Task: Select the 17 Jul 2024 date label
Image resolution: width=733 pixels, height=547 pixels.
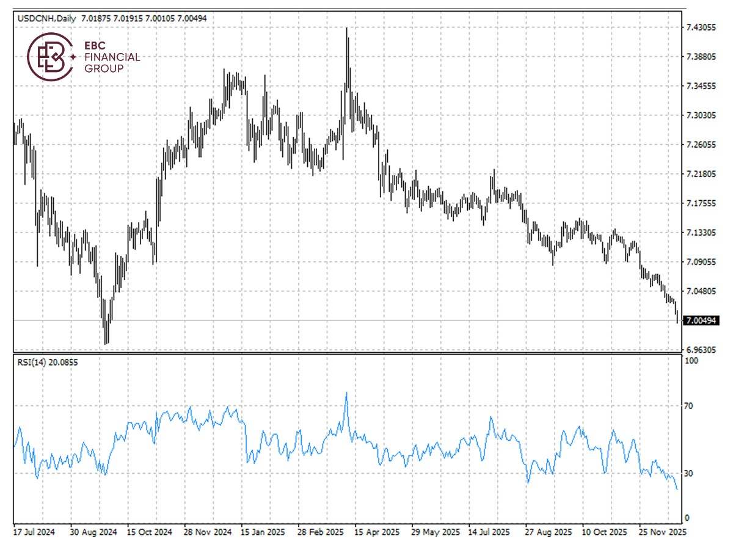Action: 35,532
